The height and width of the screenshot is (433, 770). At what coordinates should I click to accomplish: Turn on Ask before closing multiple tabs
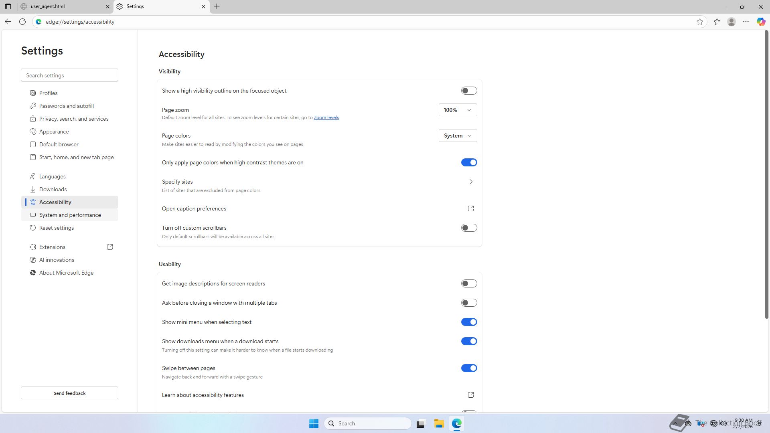pyautogui.click(x=469, y=303)
